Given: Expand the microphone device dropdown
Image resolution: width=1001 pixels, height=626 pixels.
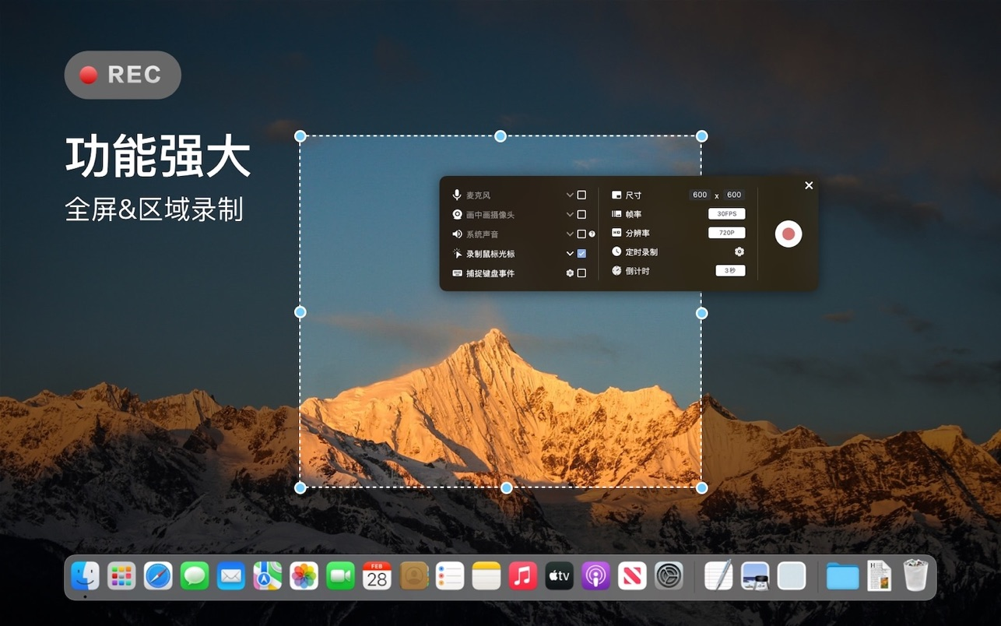Looking at the screenshot, I should [x=569, y=194].
